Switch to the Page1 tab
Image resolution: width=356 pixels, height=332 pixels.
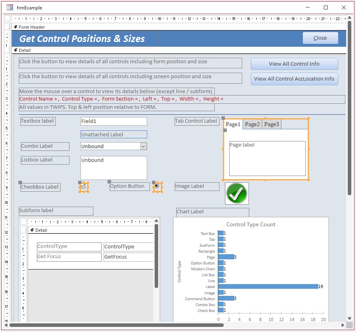233,124
